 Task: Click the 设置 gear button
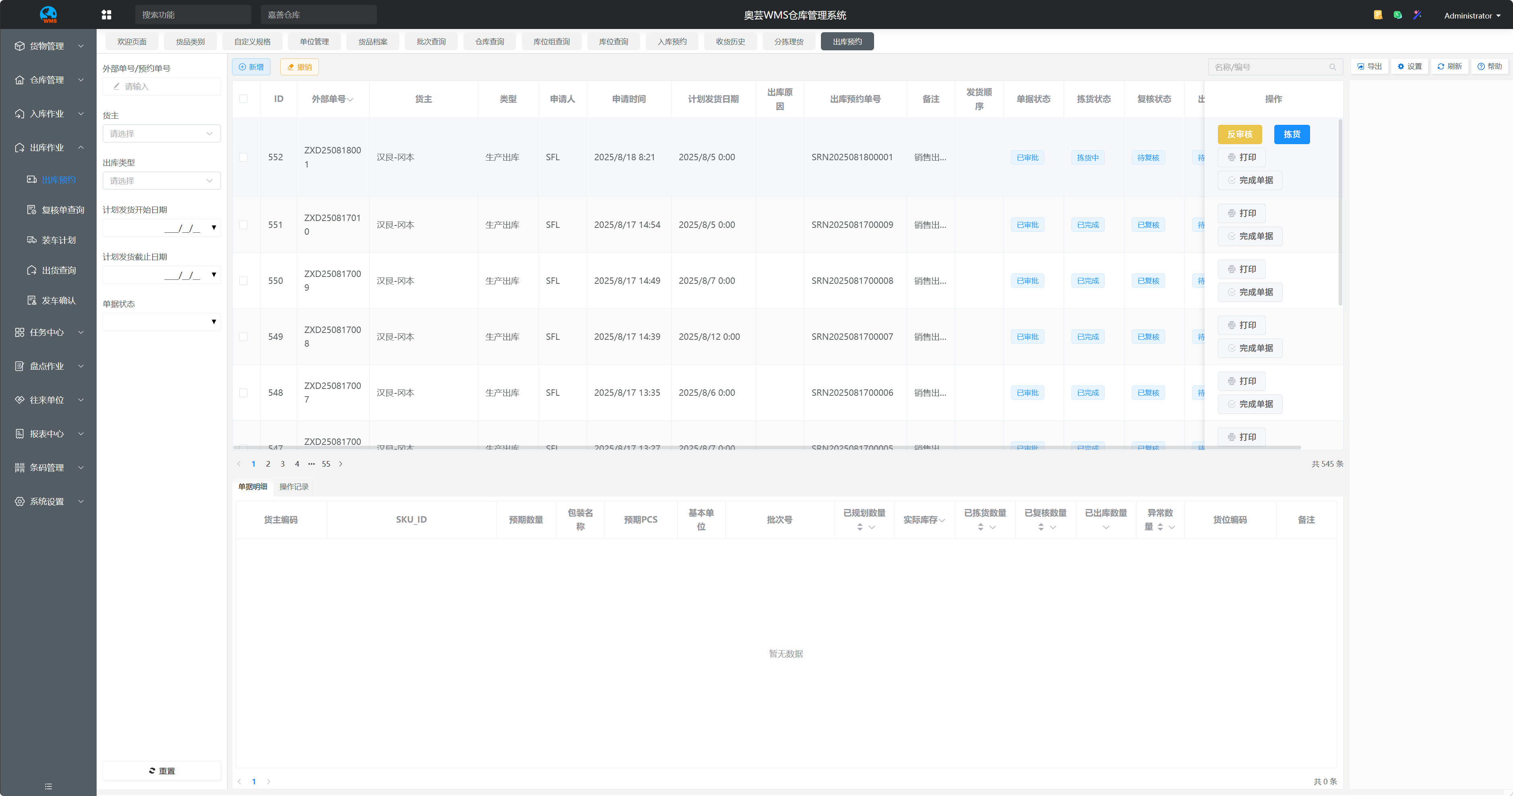[1410, 66]
